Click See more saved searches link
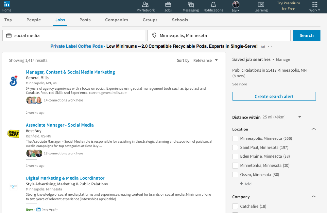 (x=240, y=84)
